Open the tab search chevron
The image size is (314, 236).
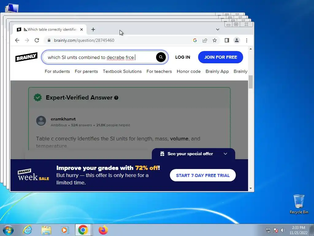click(218, 29)
